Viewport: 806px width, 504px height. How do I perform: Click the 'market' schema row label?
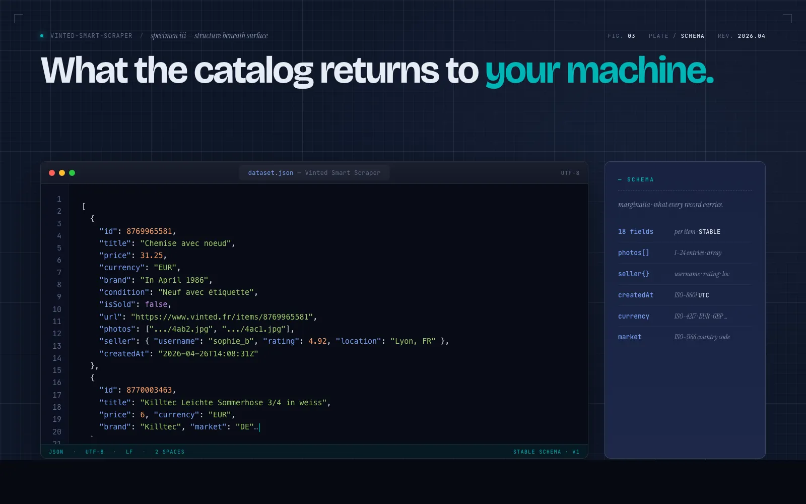point(630,337)
